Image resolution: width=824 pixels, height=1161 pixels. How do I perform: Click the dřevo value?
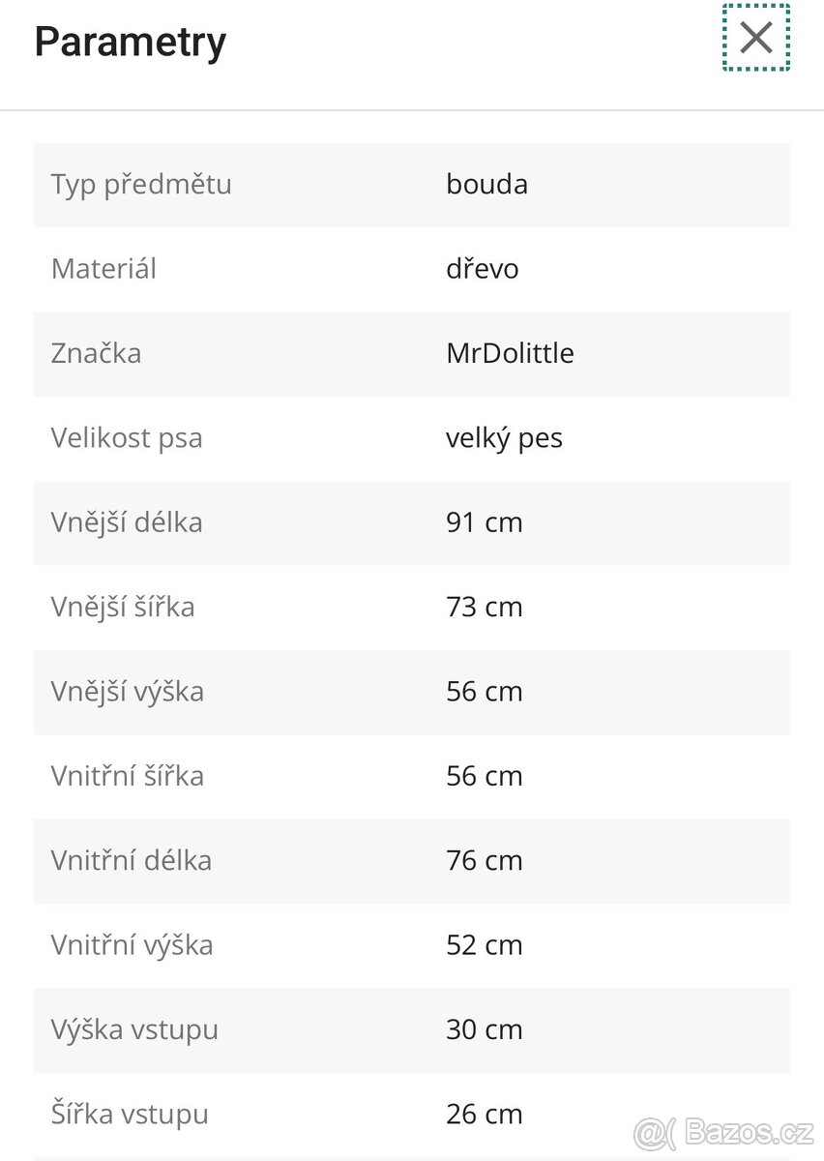click(x=482, y=268)
